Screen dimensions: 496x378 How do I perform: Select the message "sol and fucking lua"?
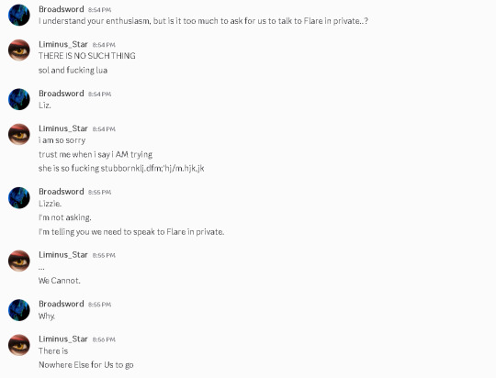[x=73, y=70]
